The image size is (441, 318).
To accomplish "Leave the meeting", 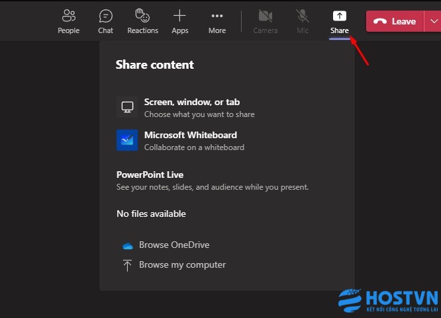I will [x=395, y=21].
